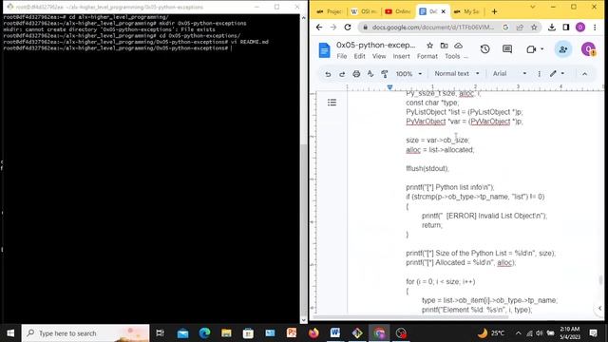Star the 0x05-python document
This screenshot has height=342, width=608.
[429, 46]
